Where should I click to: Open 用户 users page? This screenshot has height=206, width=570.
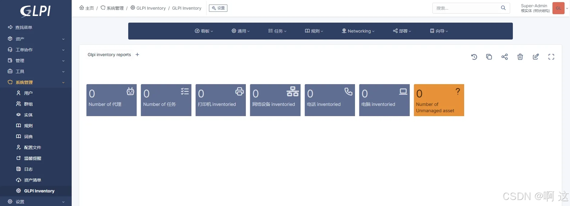[36, 93]
